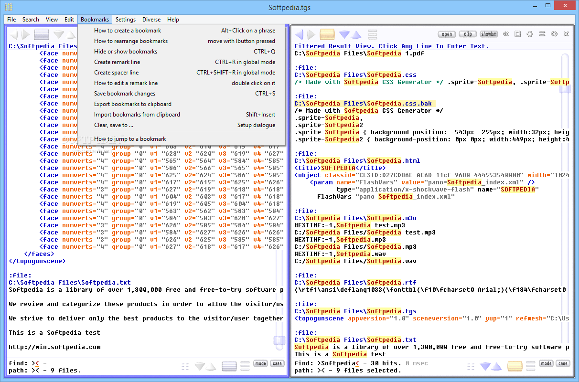Select 'How to create a bookmark'
The image size is (579, 382).
click(x=182, y=31)
